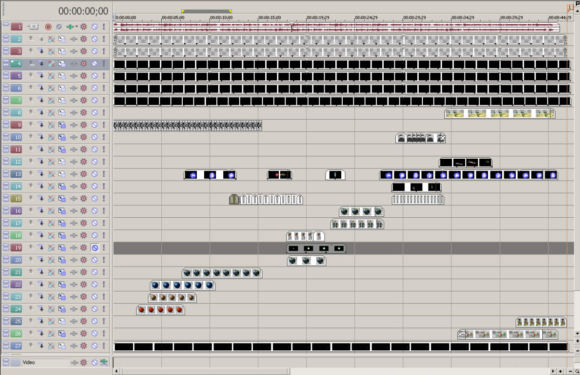Open automation settings gear on track 5
580x375 pixels.
[84, 75]
